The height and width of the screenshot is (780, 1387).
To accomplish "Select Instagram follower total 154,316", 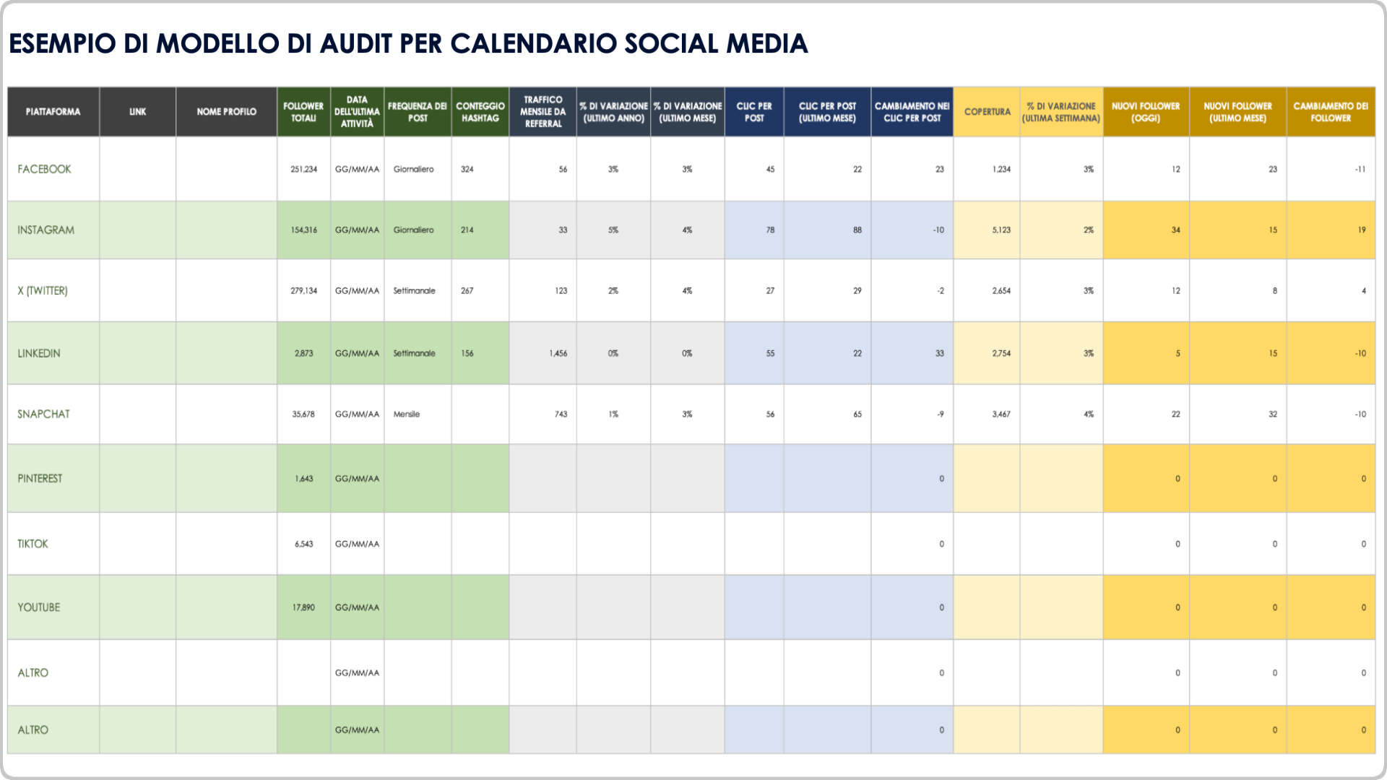I will (304, 230).
